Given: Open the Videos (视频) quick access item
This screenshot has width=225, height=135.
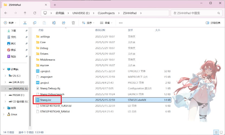Looking at the screenshot, I should (x=12, y=56).
